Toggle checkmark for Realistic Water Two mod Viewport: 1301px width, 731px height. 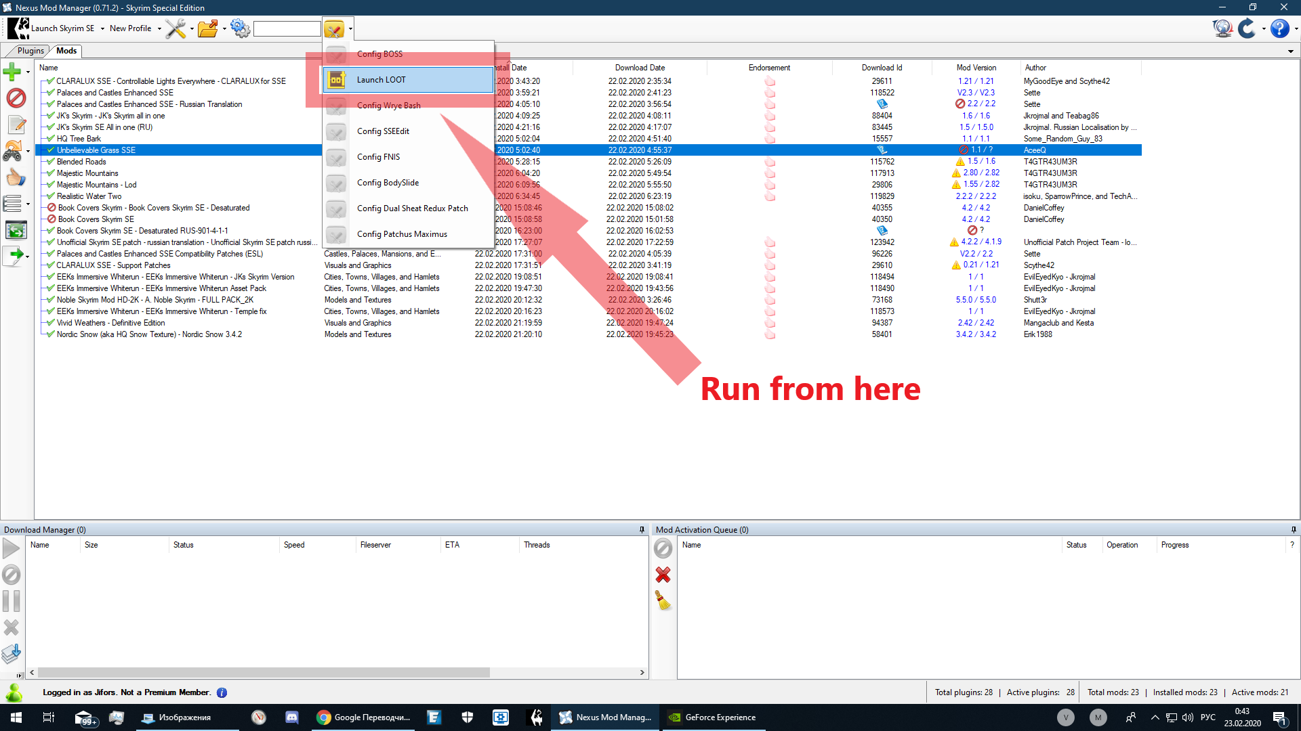pyautogui.click(x=50, y=196)
